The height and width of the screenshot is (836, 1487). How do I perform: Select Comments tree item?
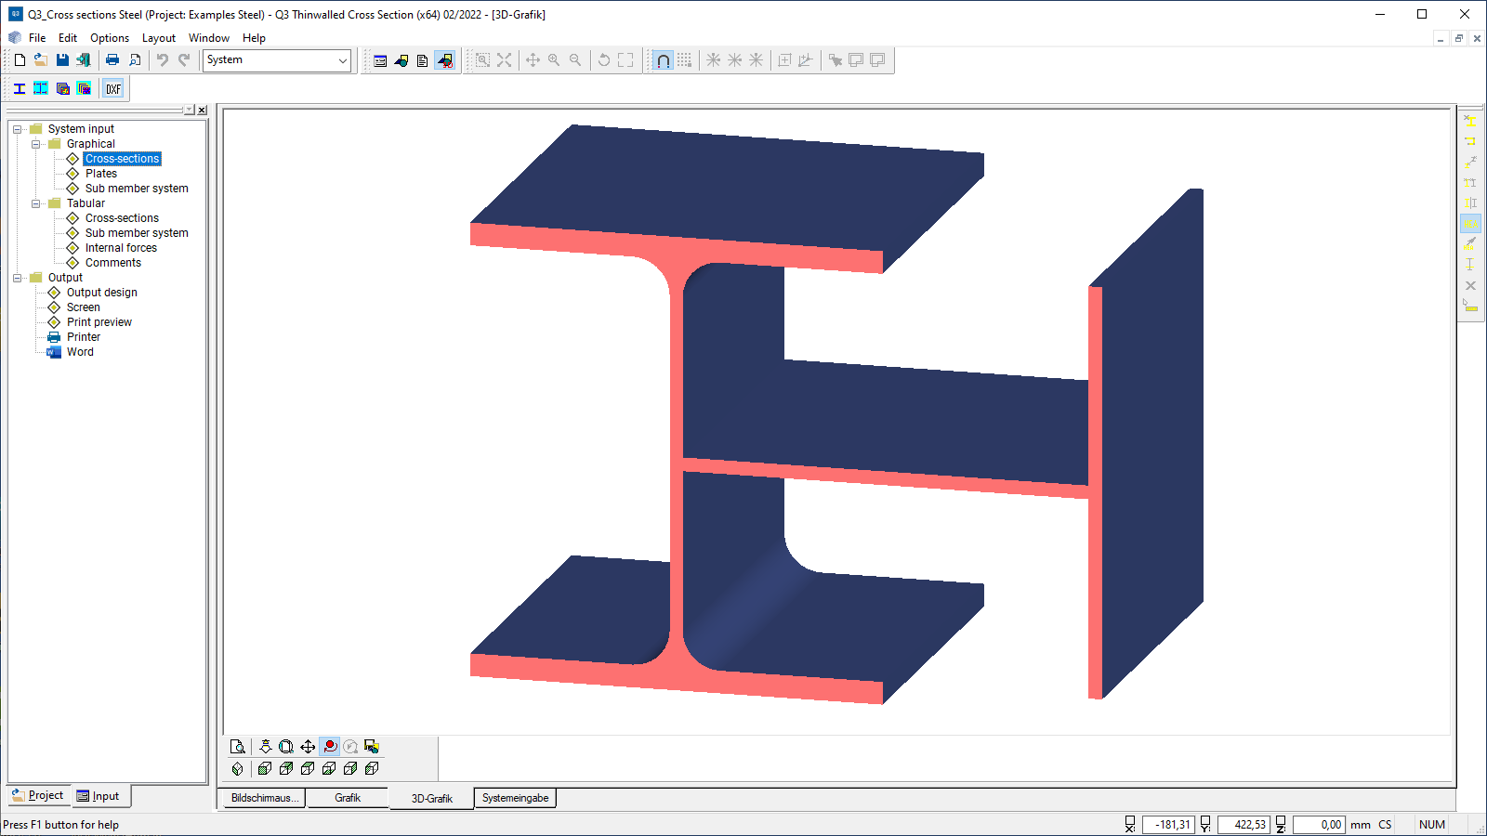113,263
